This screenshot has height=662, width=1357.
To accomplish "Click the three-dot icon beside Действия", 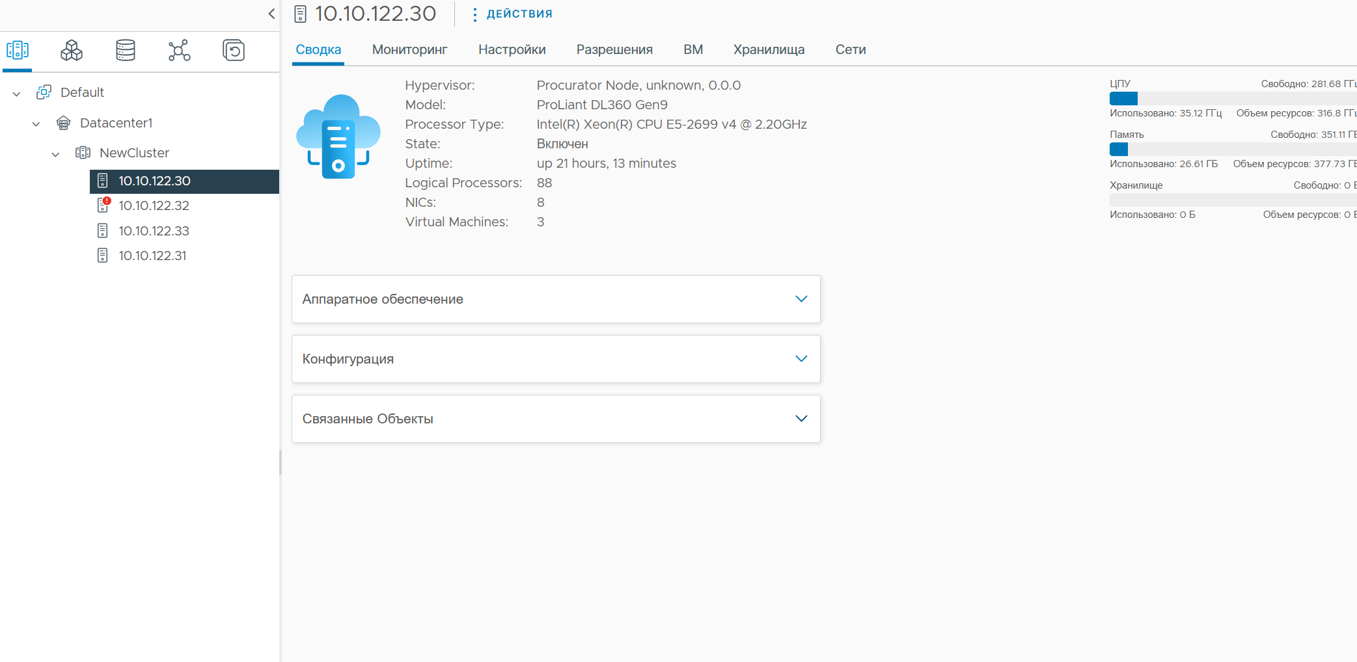I will point(474,14).
